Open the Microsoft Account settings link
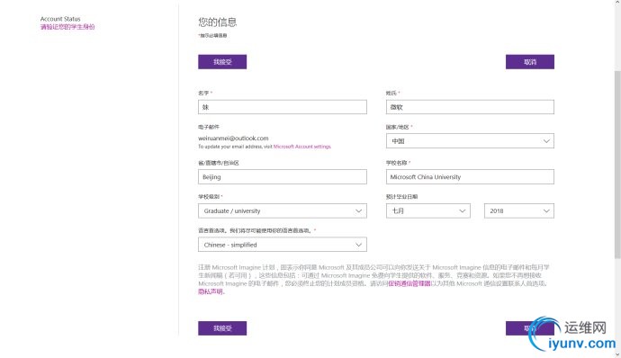The height and width of the screenshot is (358, 621). tap(302, 147)
